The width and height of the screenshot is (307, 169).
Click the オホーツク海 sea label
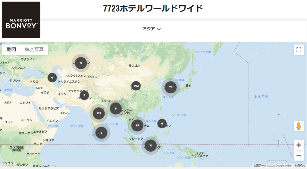click(x=203, y=52)
